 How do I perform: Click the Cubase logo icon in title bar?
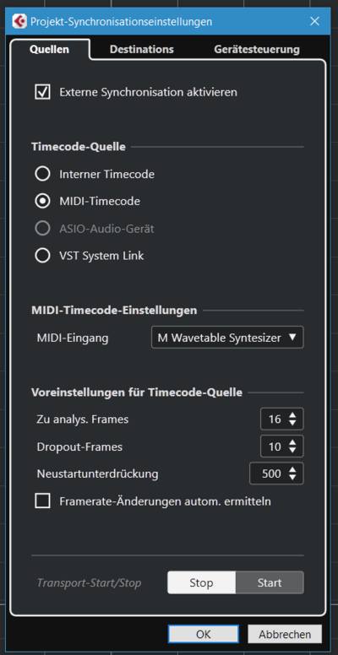[19, 21]
